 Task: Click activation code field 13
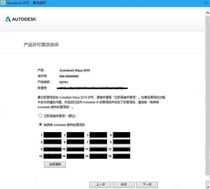[x=52, y=156]
